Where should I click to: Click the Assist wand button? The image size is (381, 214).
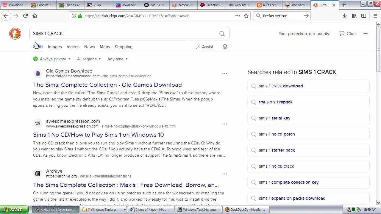click(x=205, y=47)
